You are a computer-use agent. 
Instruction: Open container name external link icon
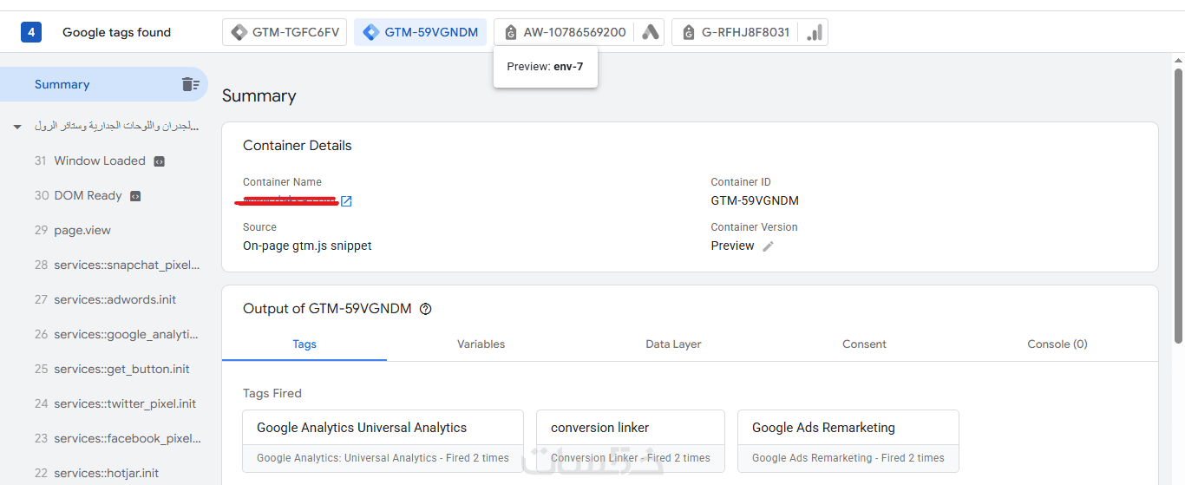coord(346,201)
